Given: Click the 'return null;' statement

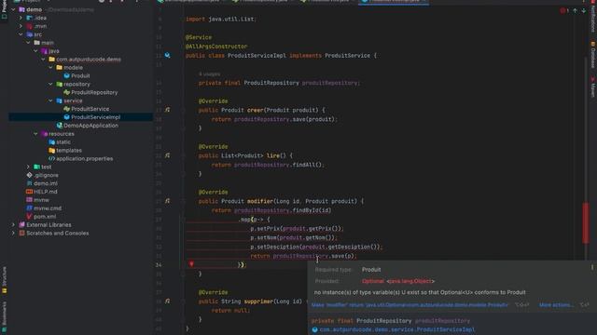Looking at the screenshot, I should [x=230, y=311].
